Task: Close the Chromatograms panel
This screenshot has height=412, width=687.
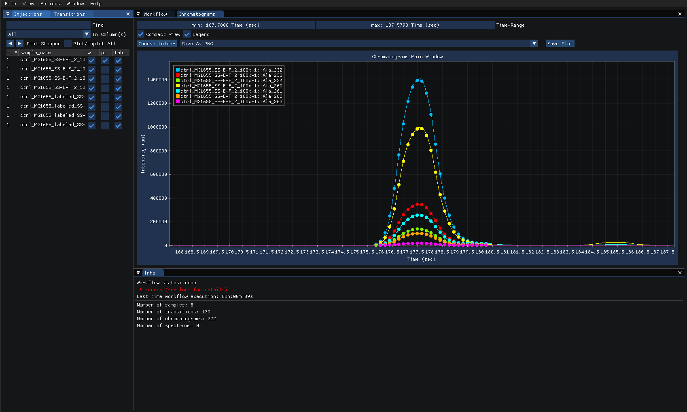Action: (x=680, y=14)
